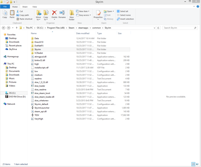201x167 pixels.
Task: Cut the selected item with scissors icon
Action: (x=20, y=11)
